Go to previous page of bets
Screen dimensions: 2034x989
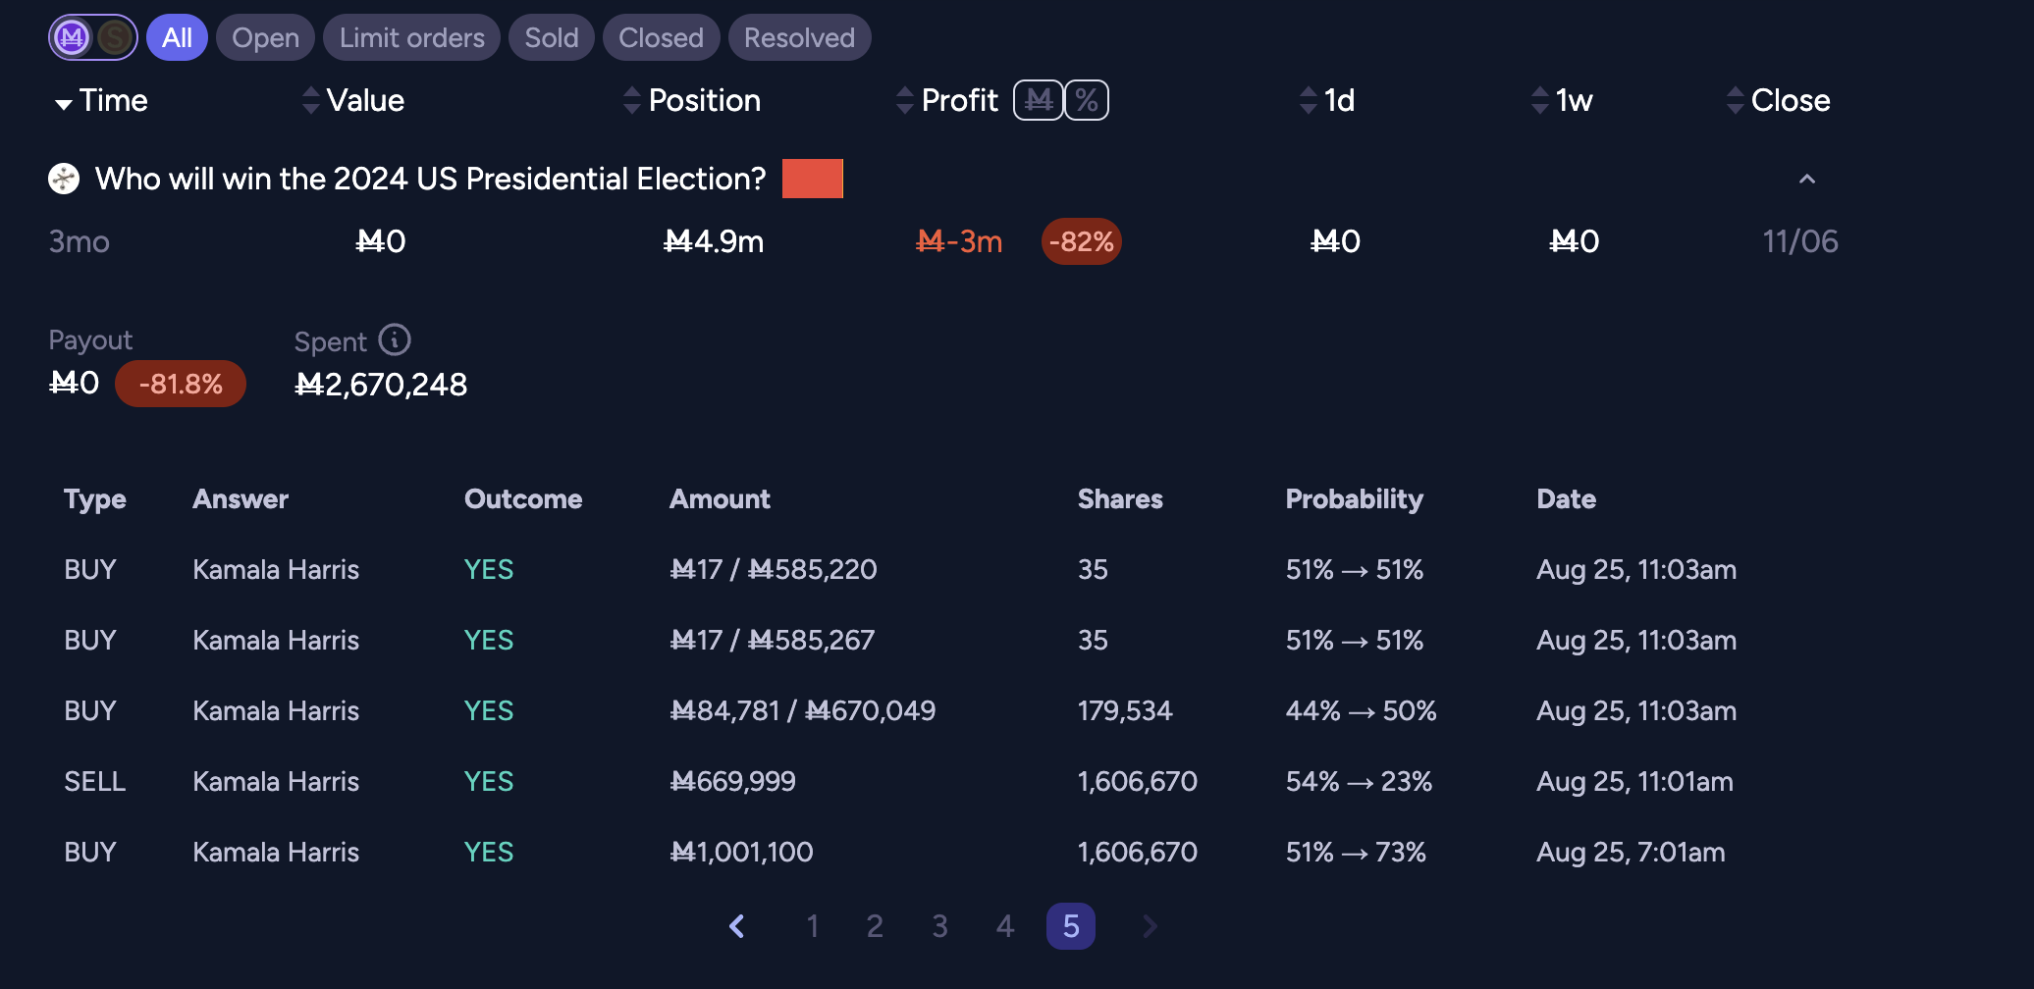point(737,926)
